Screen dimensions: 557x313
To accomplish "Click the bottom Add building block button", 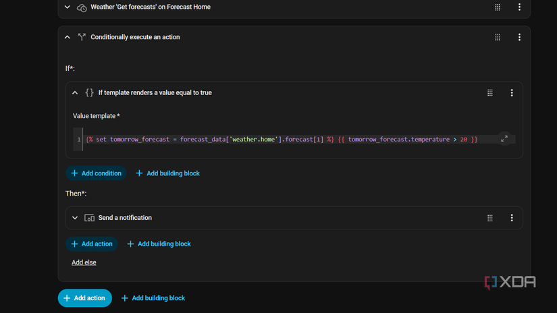I will [153, 298].
